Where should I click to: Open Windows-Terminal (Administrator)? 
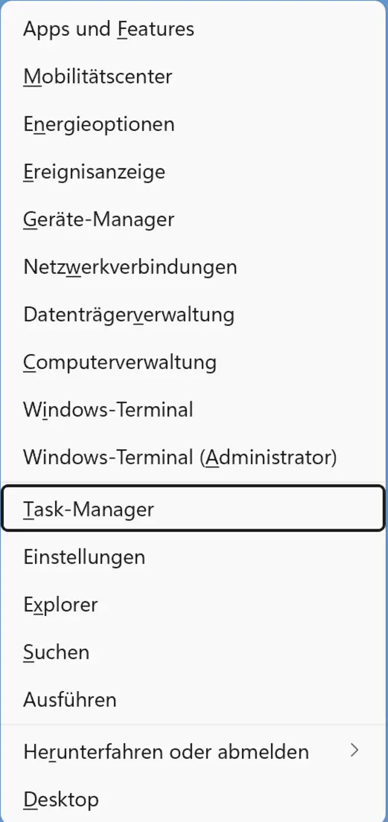pyautogui.click(x=179, y=456)
